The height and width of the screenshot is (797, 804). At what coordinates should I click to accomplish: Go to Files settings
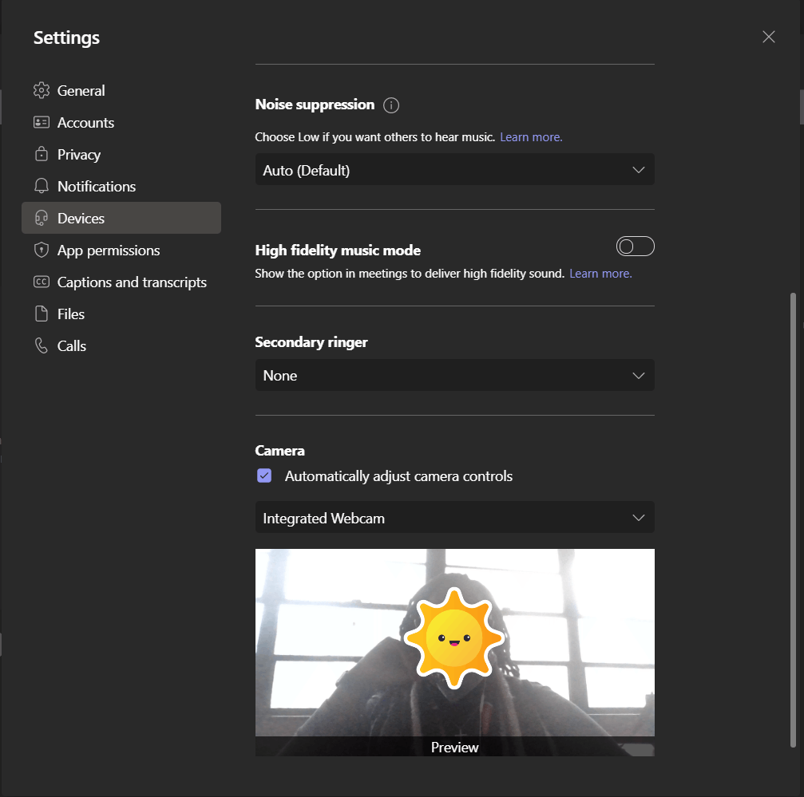121,314
